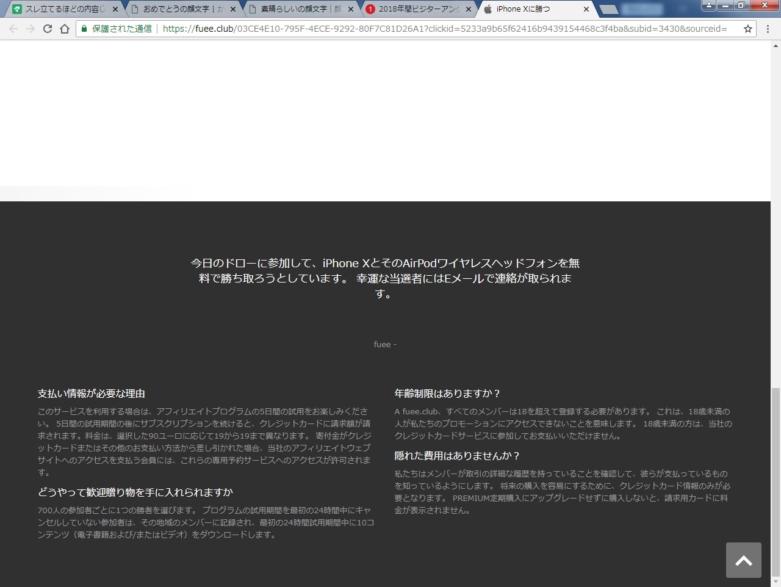Viewport: 781px width, 587px height.
Task: Open a new tab with the new-tab button
Action: (608, 9)
